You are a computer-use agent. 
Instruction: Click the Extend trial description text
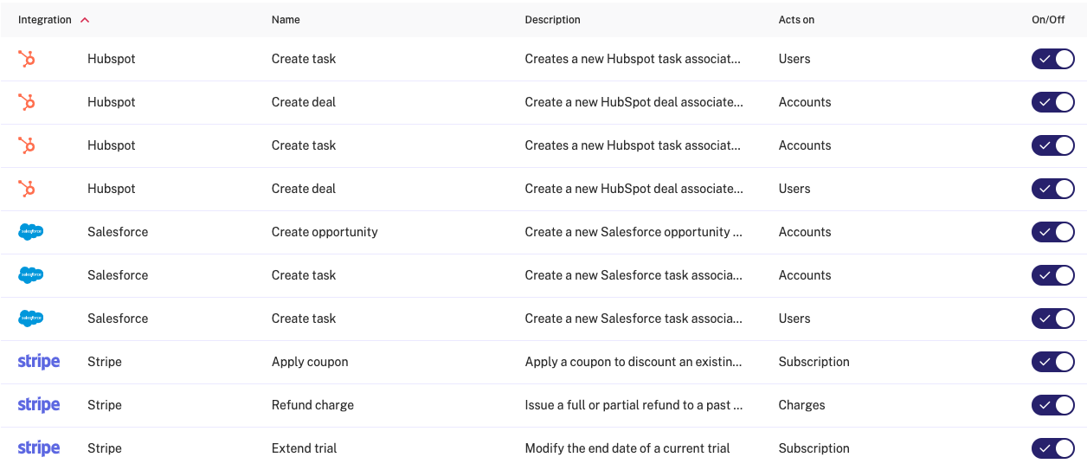coord(627,448)
